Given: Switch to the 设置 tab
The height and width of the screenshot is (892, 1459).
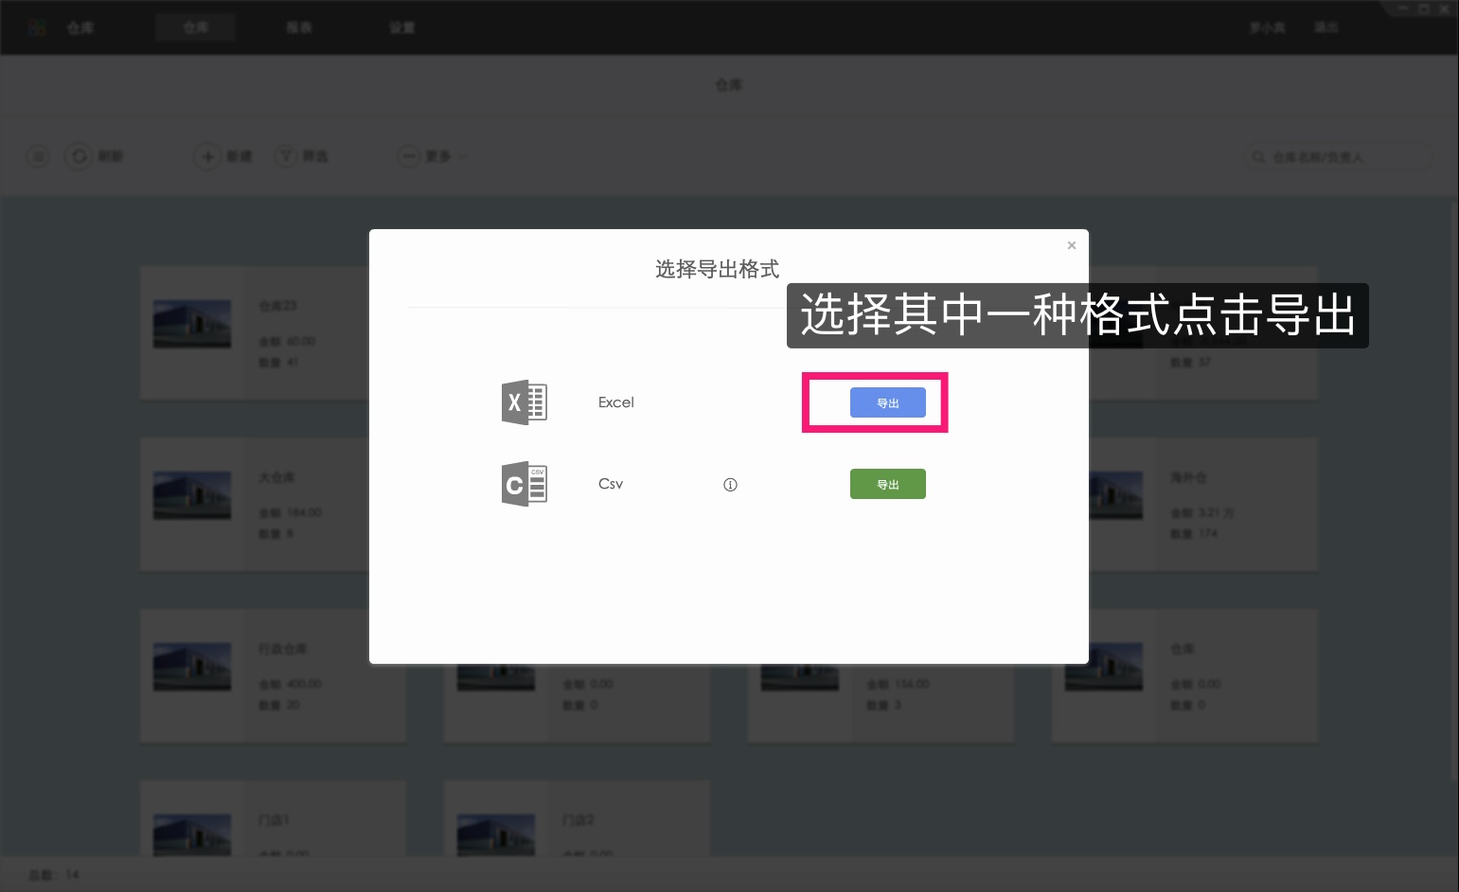Looking at the screenshot, I should pos(401,27).
